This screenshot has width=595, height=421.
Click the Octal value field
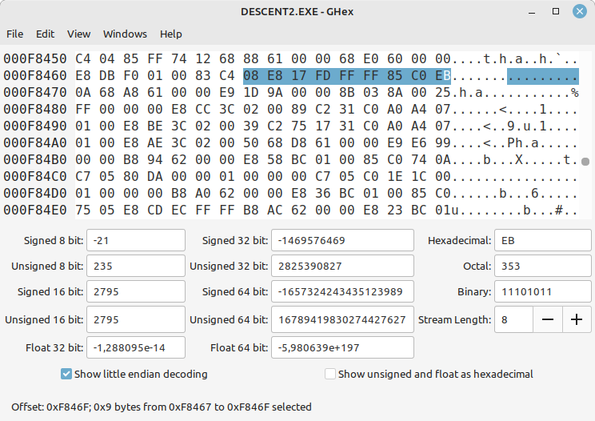(543, 266)
